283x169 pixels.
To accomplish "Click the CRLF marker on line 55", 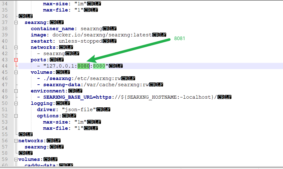I will [x=25, y=134].
